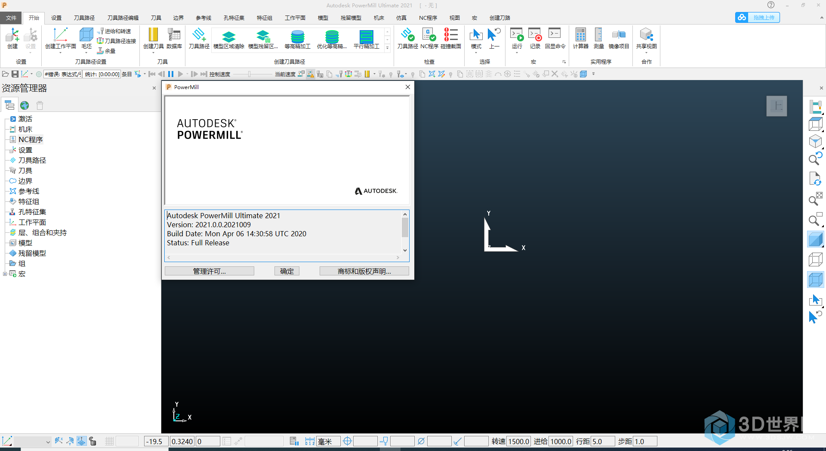The width and height of the screenshot is (826, 451).
Task: Jump simulation to start
Action: pyautogui.click(x=152, y=74)
